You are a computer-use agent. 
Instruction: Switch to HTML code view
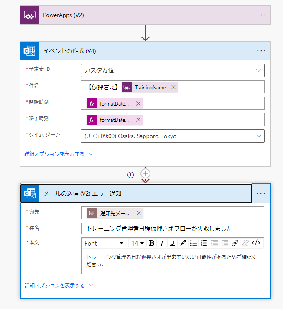pyautogui.click(x=256, y=243)
